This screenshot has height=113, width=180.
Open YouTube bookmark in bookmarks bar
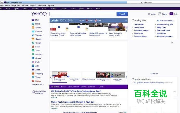pyautogui.click(x=25, y=5)
